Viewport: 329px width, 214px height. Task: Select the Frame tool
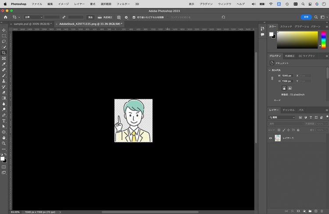click(x=4, y=58)
